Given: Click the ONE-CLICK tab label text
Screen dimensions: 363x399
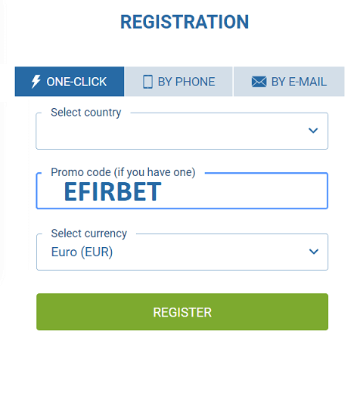Looking at the screenshot, I should 76,82.
